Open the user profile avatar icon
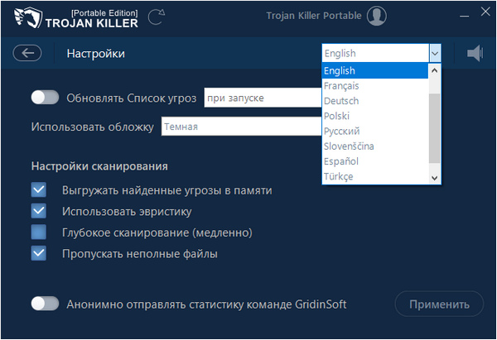The width and height of the screenshot is (497, 340). click(x=377, y=16)
